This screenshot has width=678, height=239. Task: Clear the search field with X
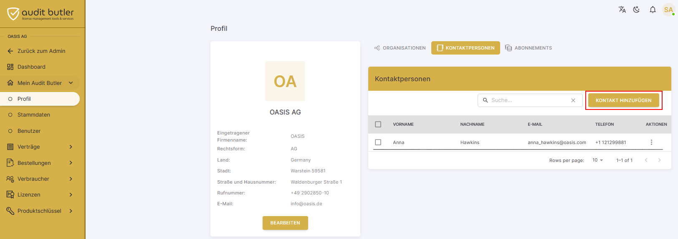coord(573,100)
